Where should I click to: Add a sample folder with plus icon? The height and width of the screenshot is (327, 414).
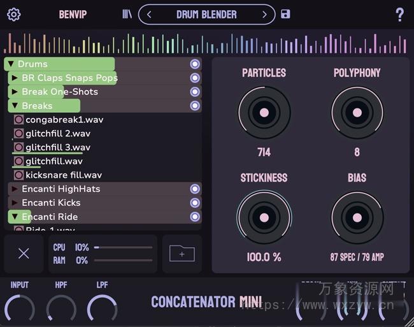182,254
